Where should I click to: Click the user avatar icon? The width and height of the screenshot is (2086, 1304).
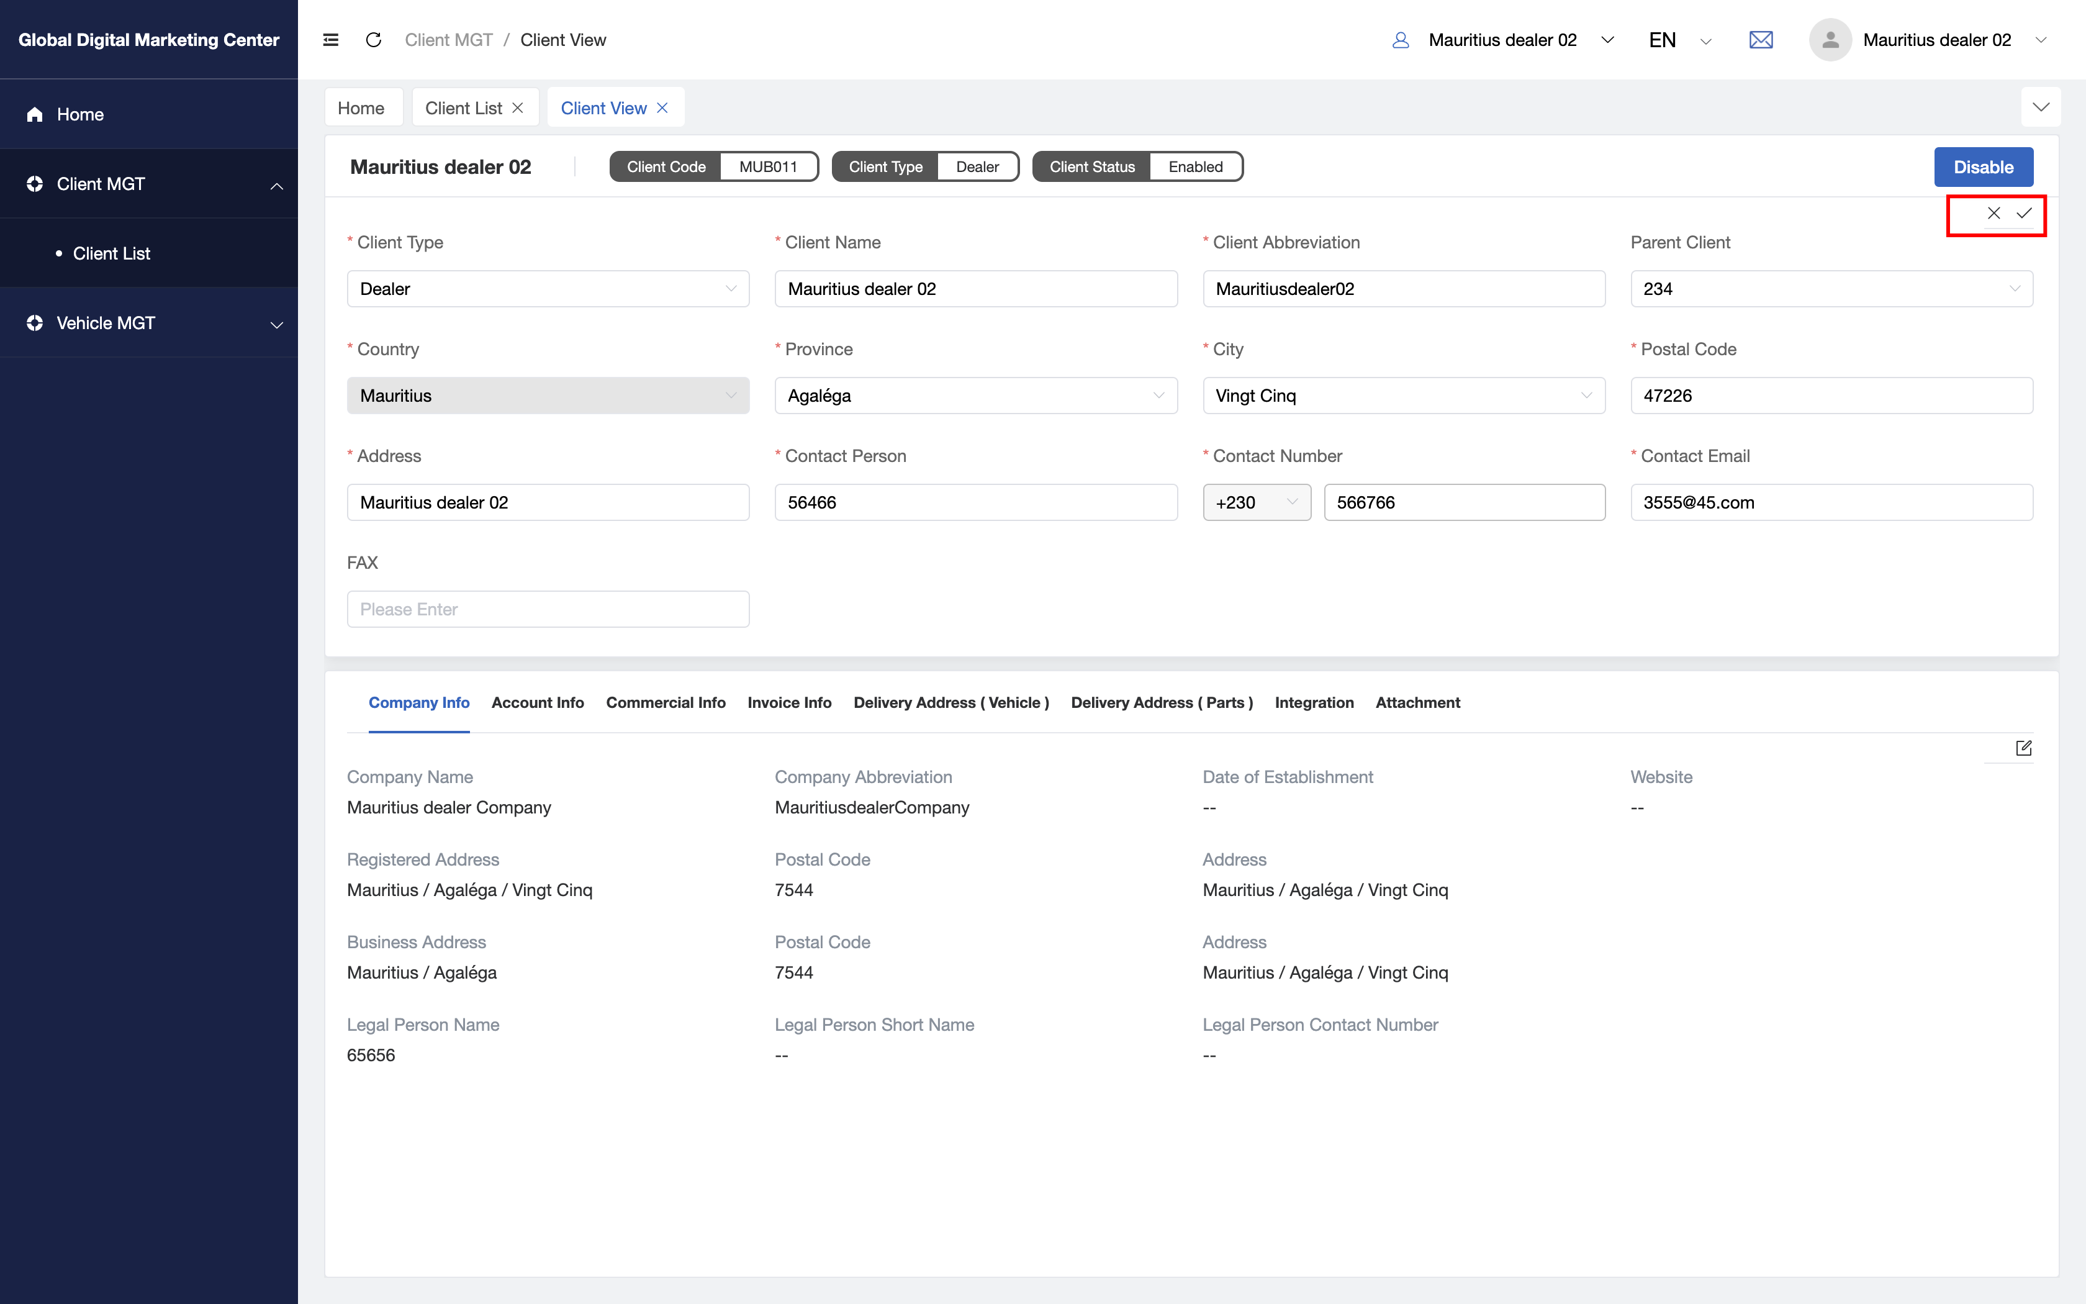(x=1830, y=40)
